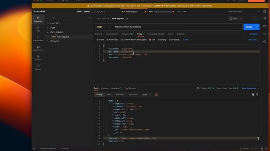Open the response Cookies tab
270x151 pixels.
click(105, 89)
